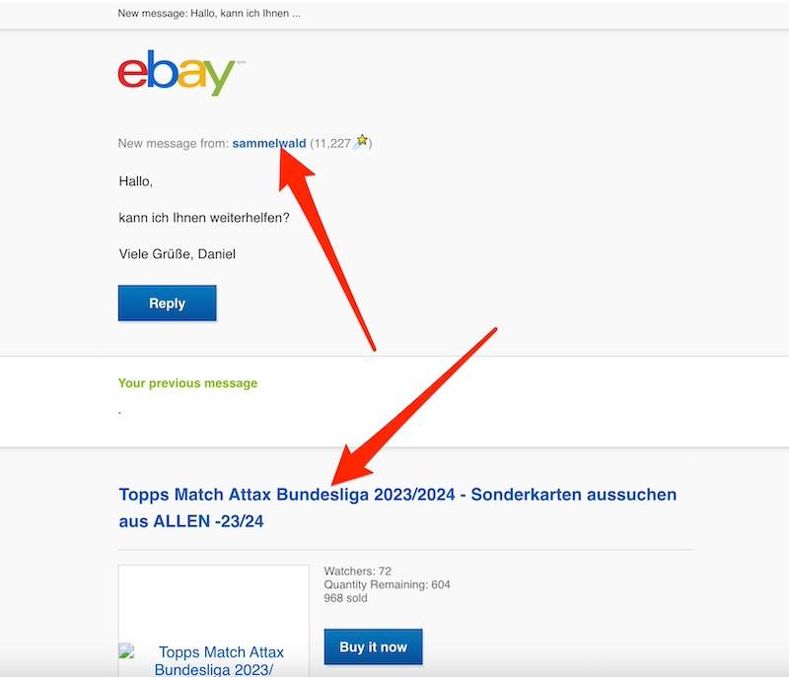The width and height of the screenshot is (789, 677).
Task: Click the blue Reply button
Action: (x=167, y=304)
